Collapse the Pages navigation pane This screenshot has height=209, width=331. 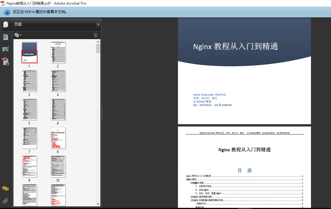coord(98,25)
